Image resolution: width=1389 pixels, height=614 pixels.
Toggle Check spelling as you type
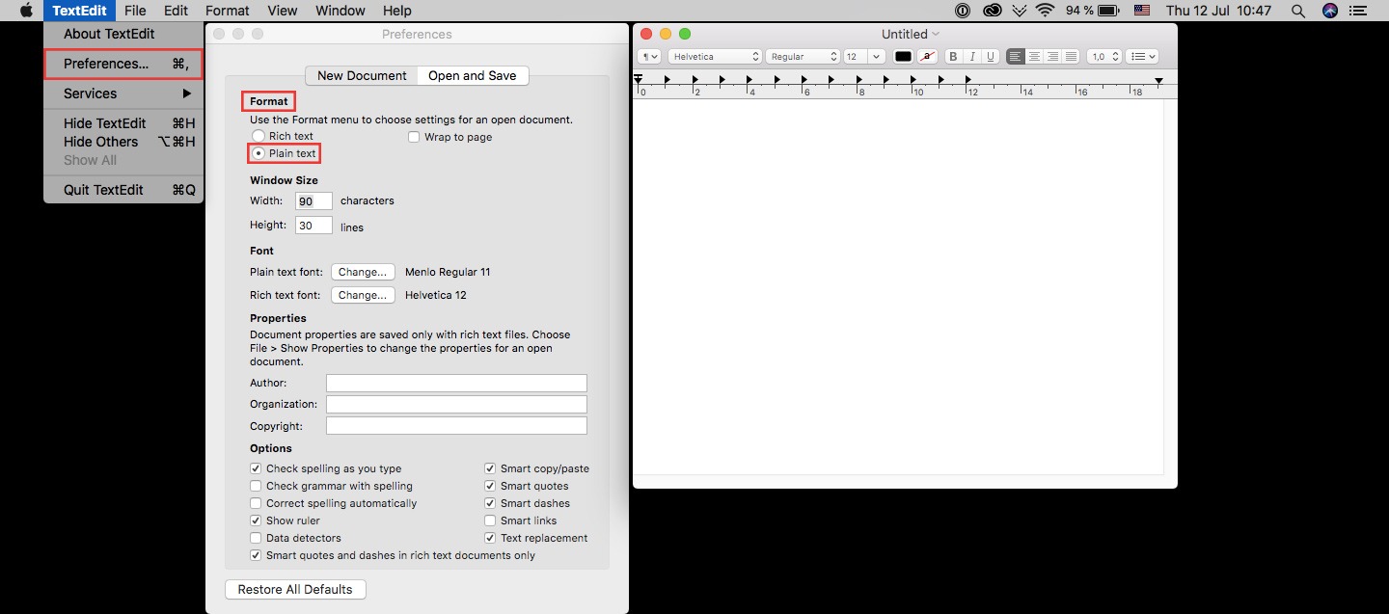tap(256, 468)
